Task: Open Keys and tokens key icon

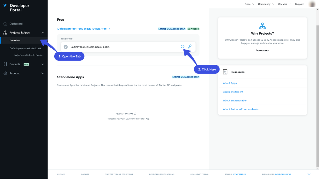Action: click(x=189, y=47)
